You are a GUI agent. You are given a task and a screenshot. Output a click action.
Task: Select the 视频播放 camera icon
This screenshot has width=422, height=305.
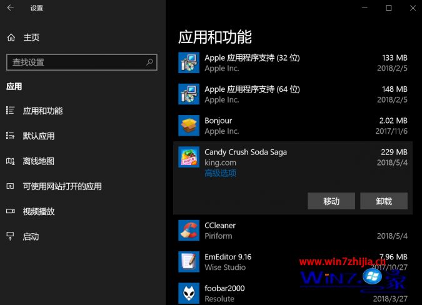10,211
